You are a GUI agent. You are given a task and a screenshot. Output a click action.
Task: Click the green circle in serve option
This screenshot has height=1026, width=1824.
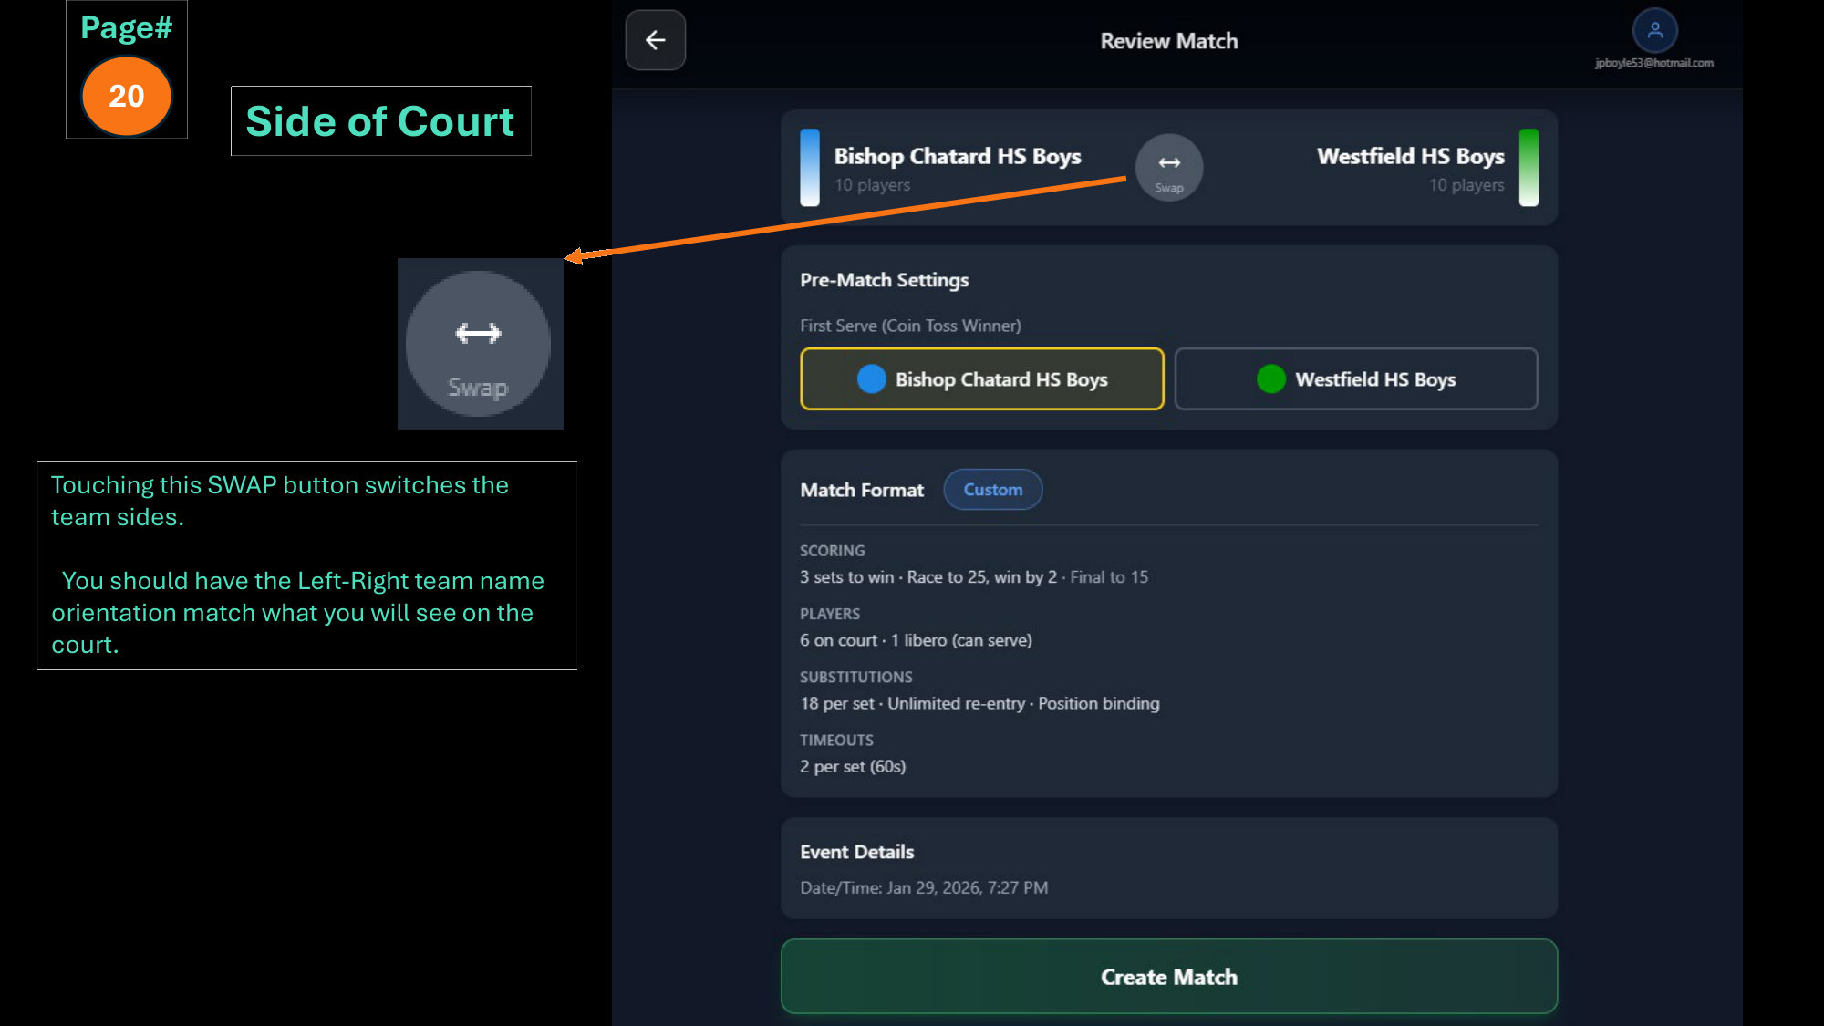[x=1270, y=378]
